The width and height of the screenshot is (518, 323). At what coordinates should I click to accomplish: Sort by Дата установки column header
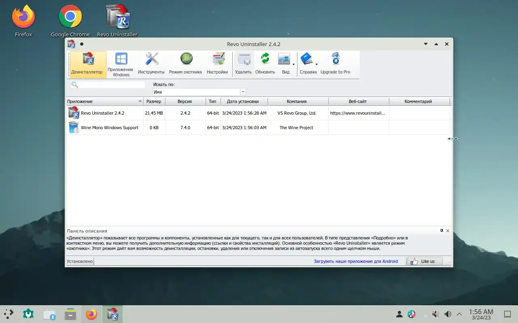point(244,101)
